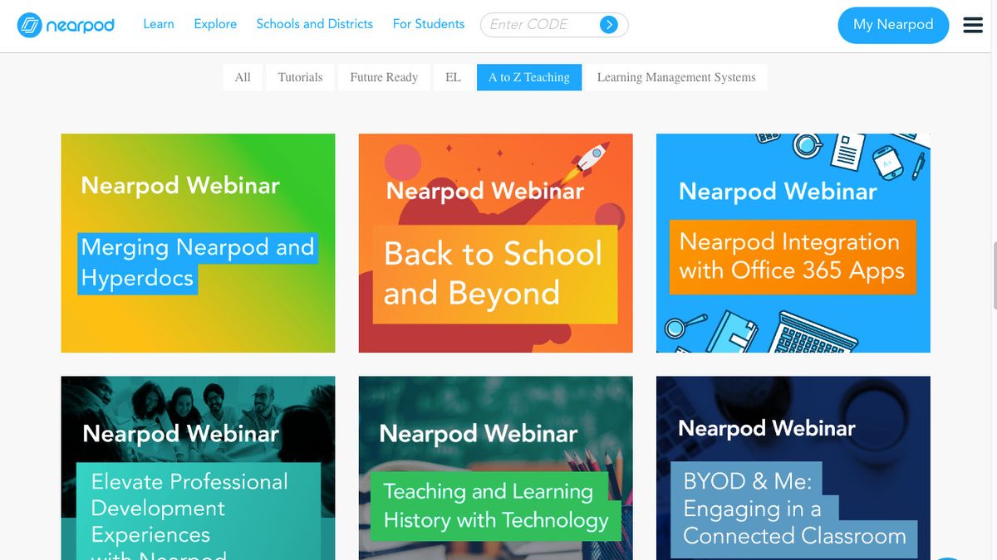Open Teaching and Learning History webinar
The width and height of the screenshot is (997, 560).
(495, 468)
